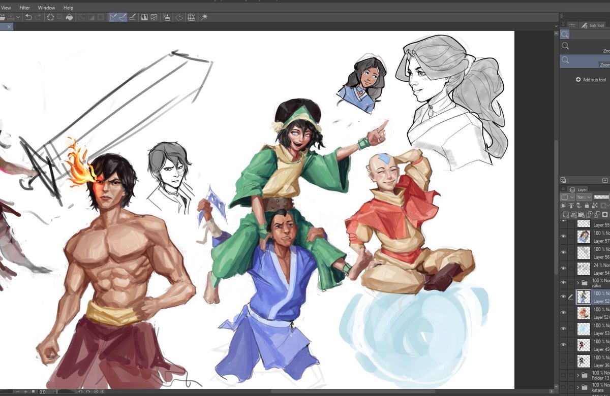The width and height of the screenshot is (610, 396).
Task: Click the grid/mesh icon in command bar
Action: click(x=191, y=17)
